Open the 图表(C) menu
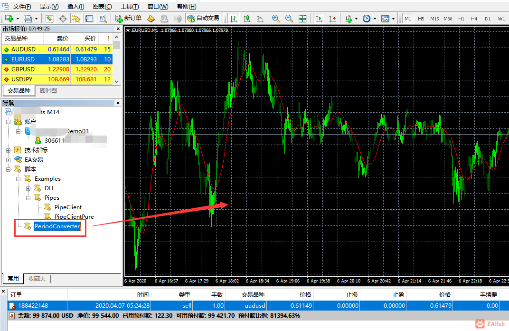Viewport: 509px width, 331px height. pos(102,7)
